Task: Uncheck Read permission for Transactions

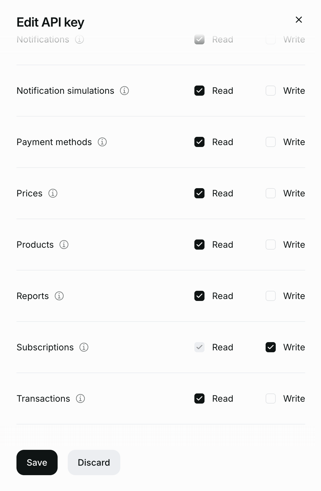Action: pos(199,399)
